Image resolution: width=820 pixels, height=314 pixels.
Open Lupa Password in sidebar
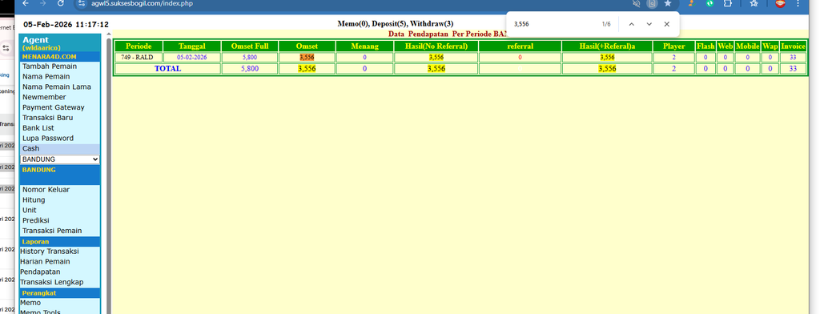(47, 138)
